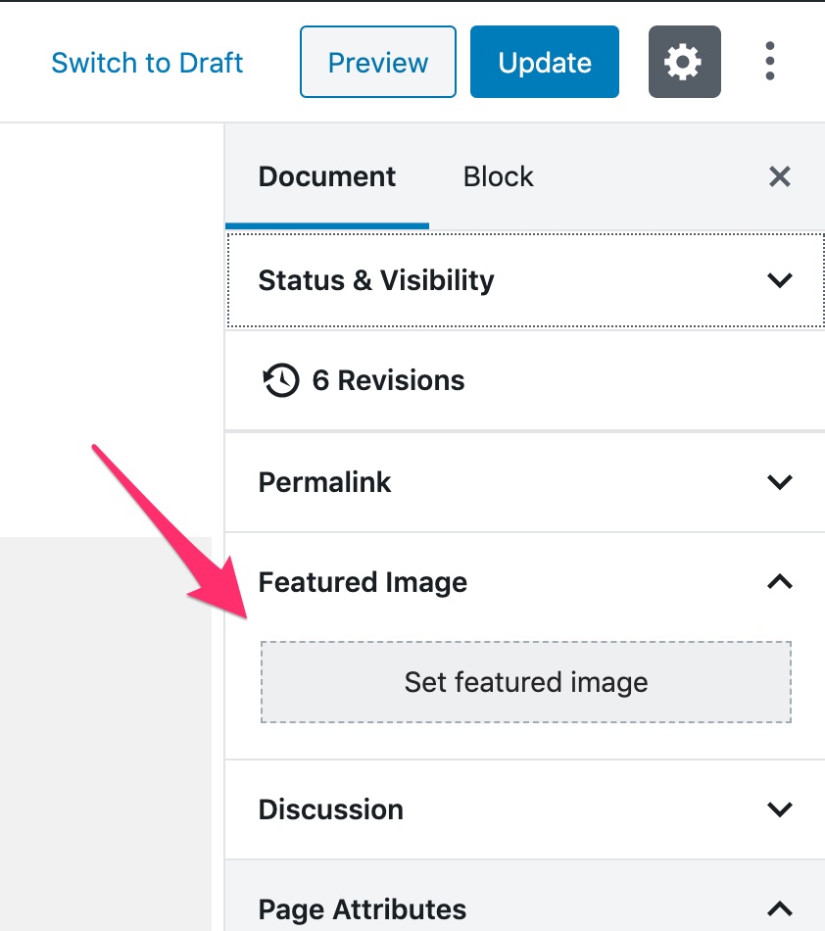Click the Switch to Draft link
Viewport: 825px width, 931px height.
[147, 63]
